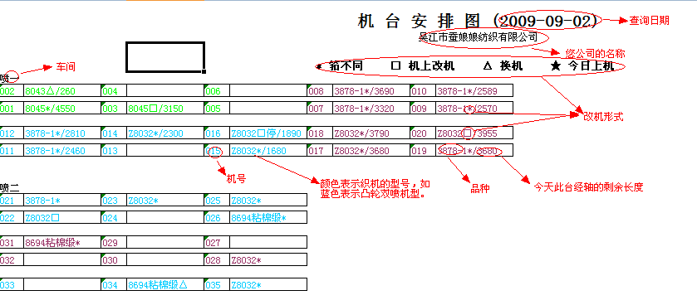
Task: Click the 8694粘棉缎* cell beside machine 031
Action: pos(62,243)
